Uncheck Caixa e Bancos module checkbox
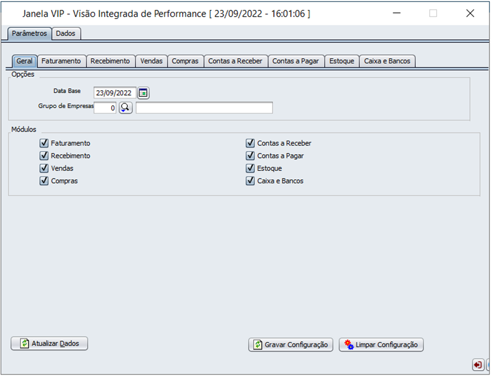Screen dimensions: 491x376 point(250,181)
